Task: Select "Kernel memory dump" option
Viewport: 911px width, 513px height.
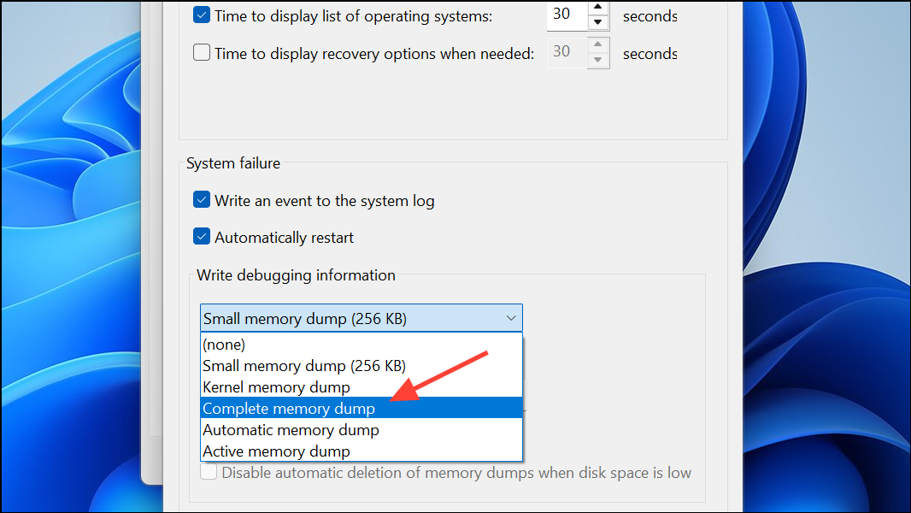Action: click(275, 386)
